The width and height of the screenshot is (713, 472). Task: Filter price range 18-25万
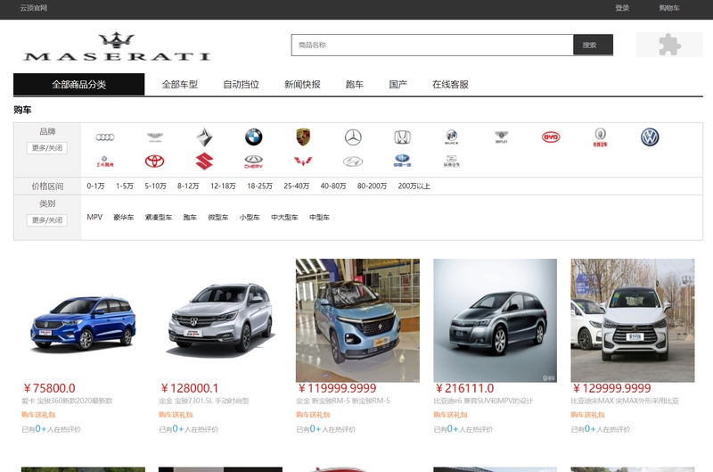(259, 186)
